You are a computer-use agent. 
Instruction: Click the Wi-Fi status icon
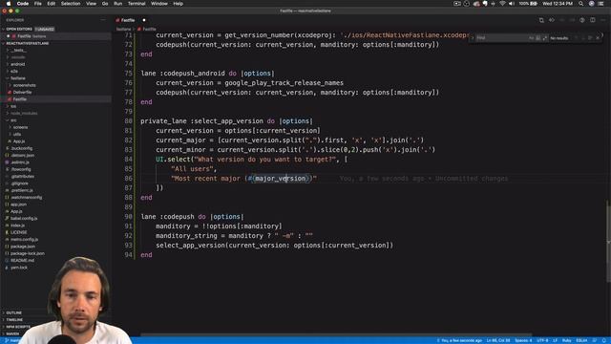pyautogui.click(x=503, y=4)
